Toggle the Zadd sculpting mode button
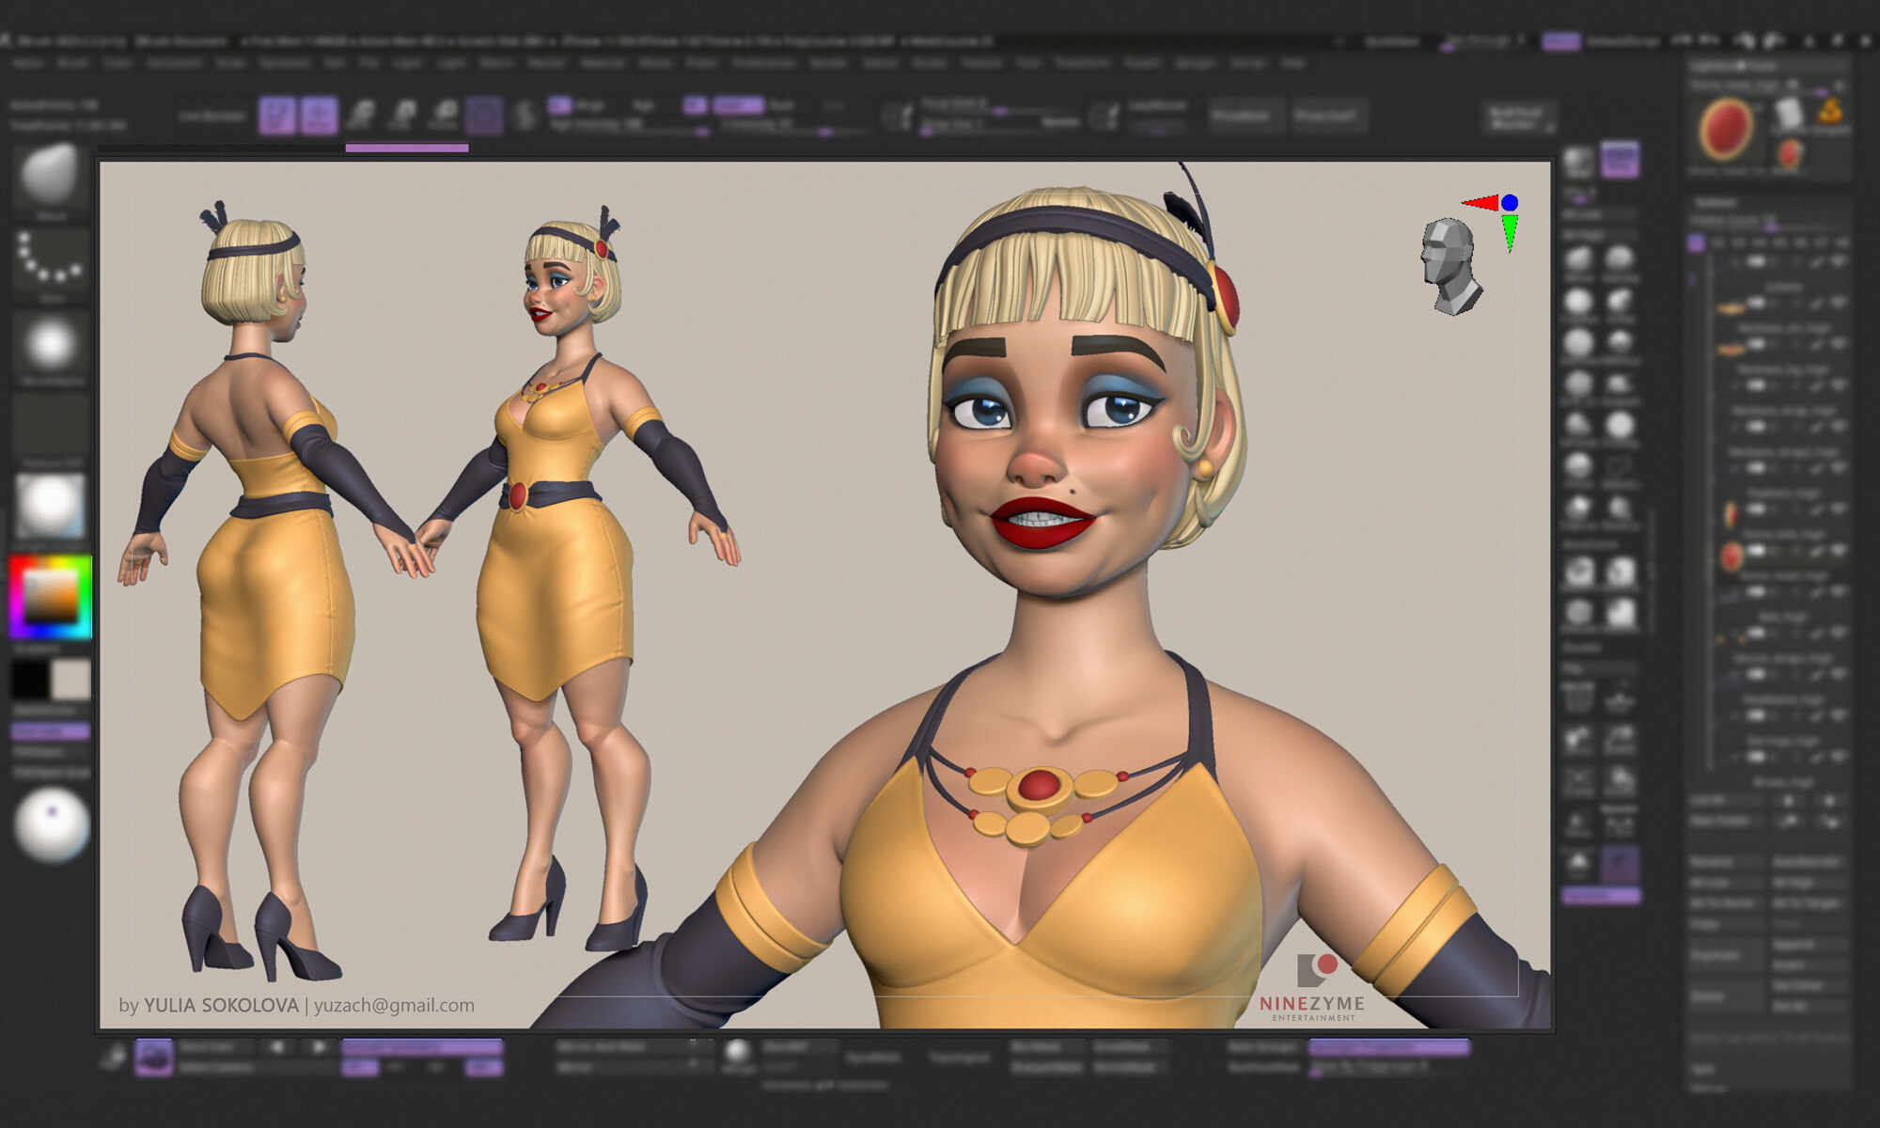 (737, 104)
